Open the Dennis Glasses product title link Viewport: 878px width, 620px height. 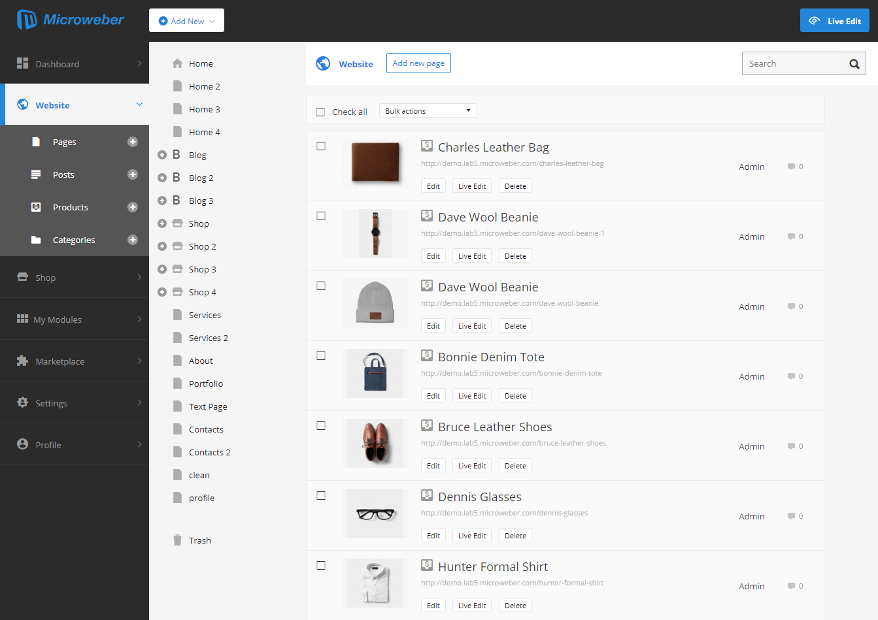[480, 497]
